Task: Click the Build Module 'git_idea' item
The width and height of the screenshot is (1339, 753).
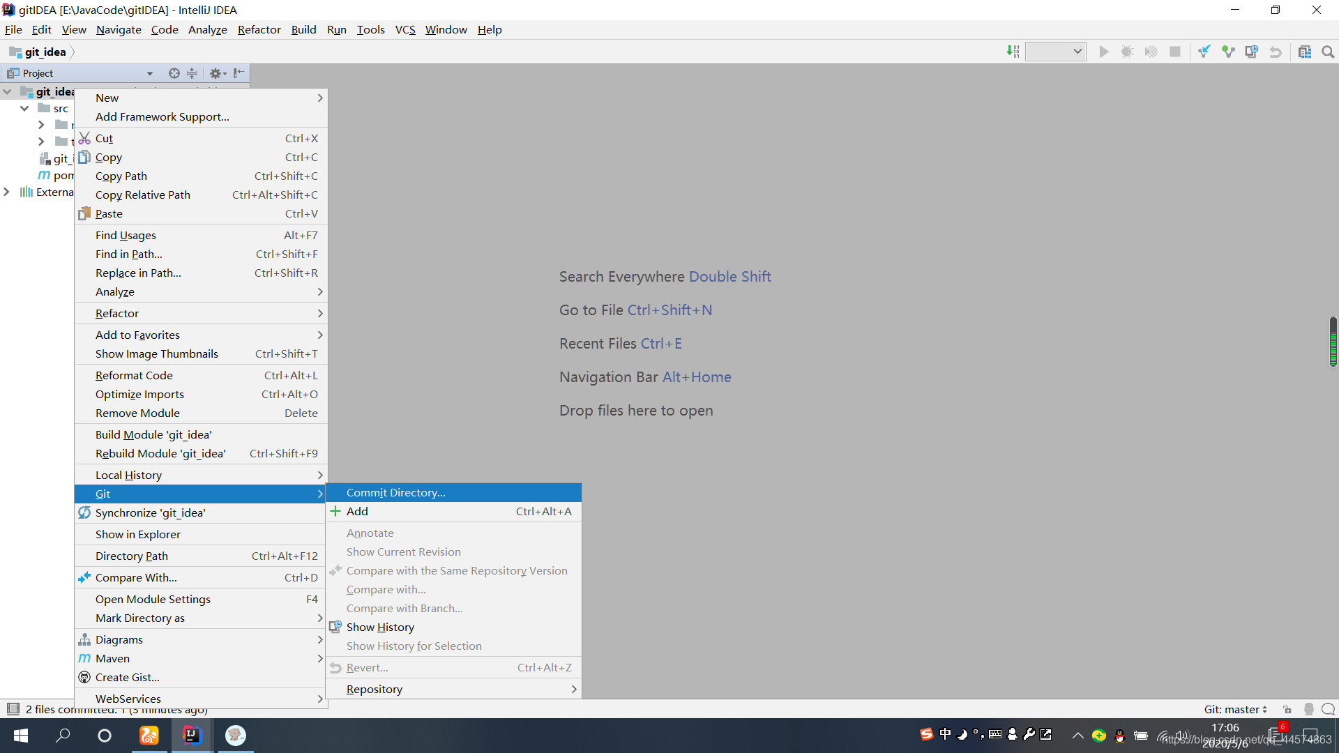Action: (x=201, y=434)
